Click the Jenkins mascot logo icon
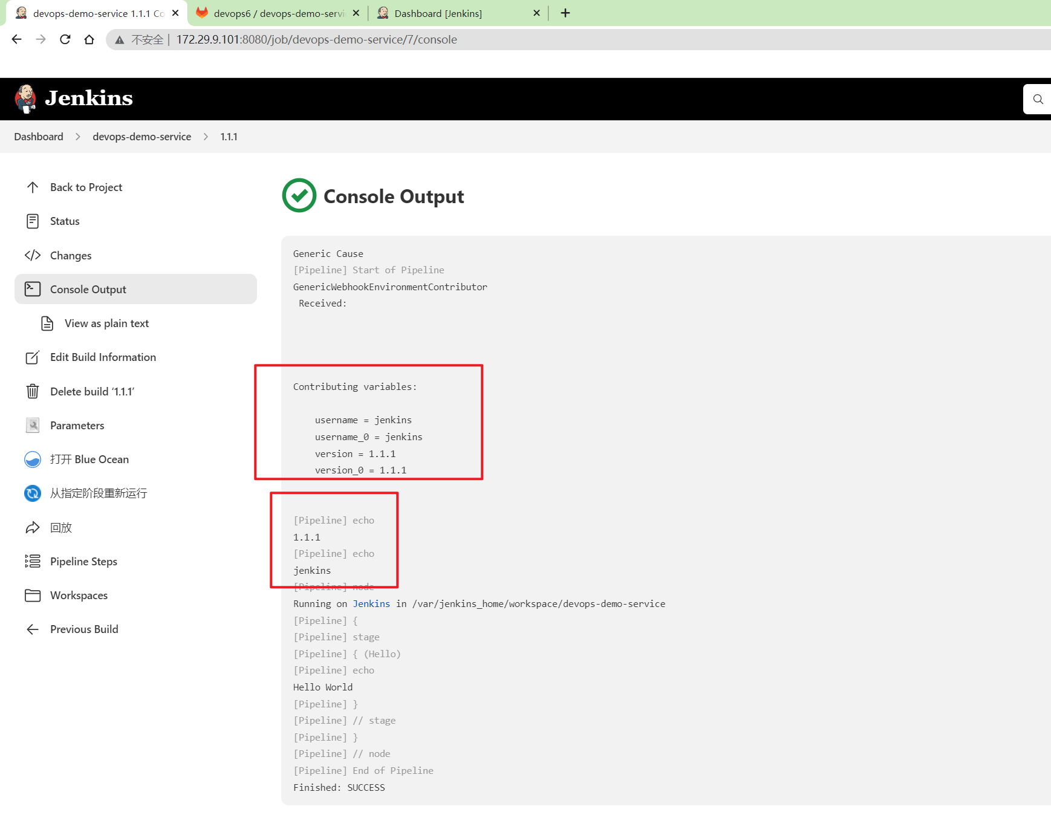 pyautogui.click(x=25, y=99)
